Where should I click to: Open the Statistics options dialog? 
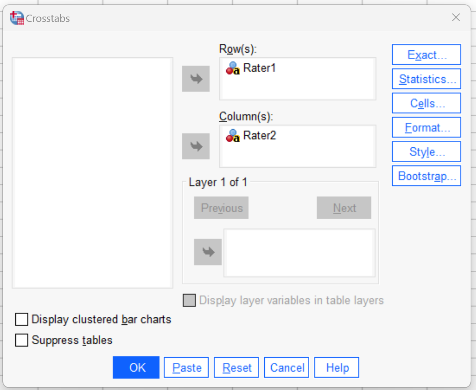point(426,79)
